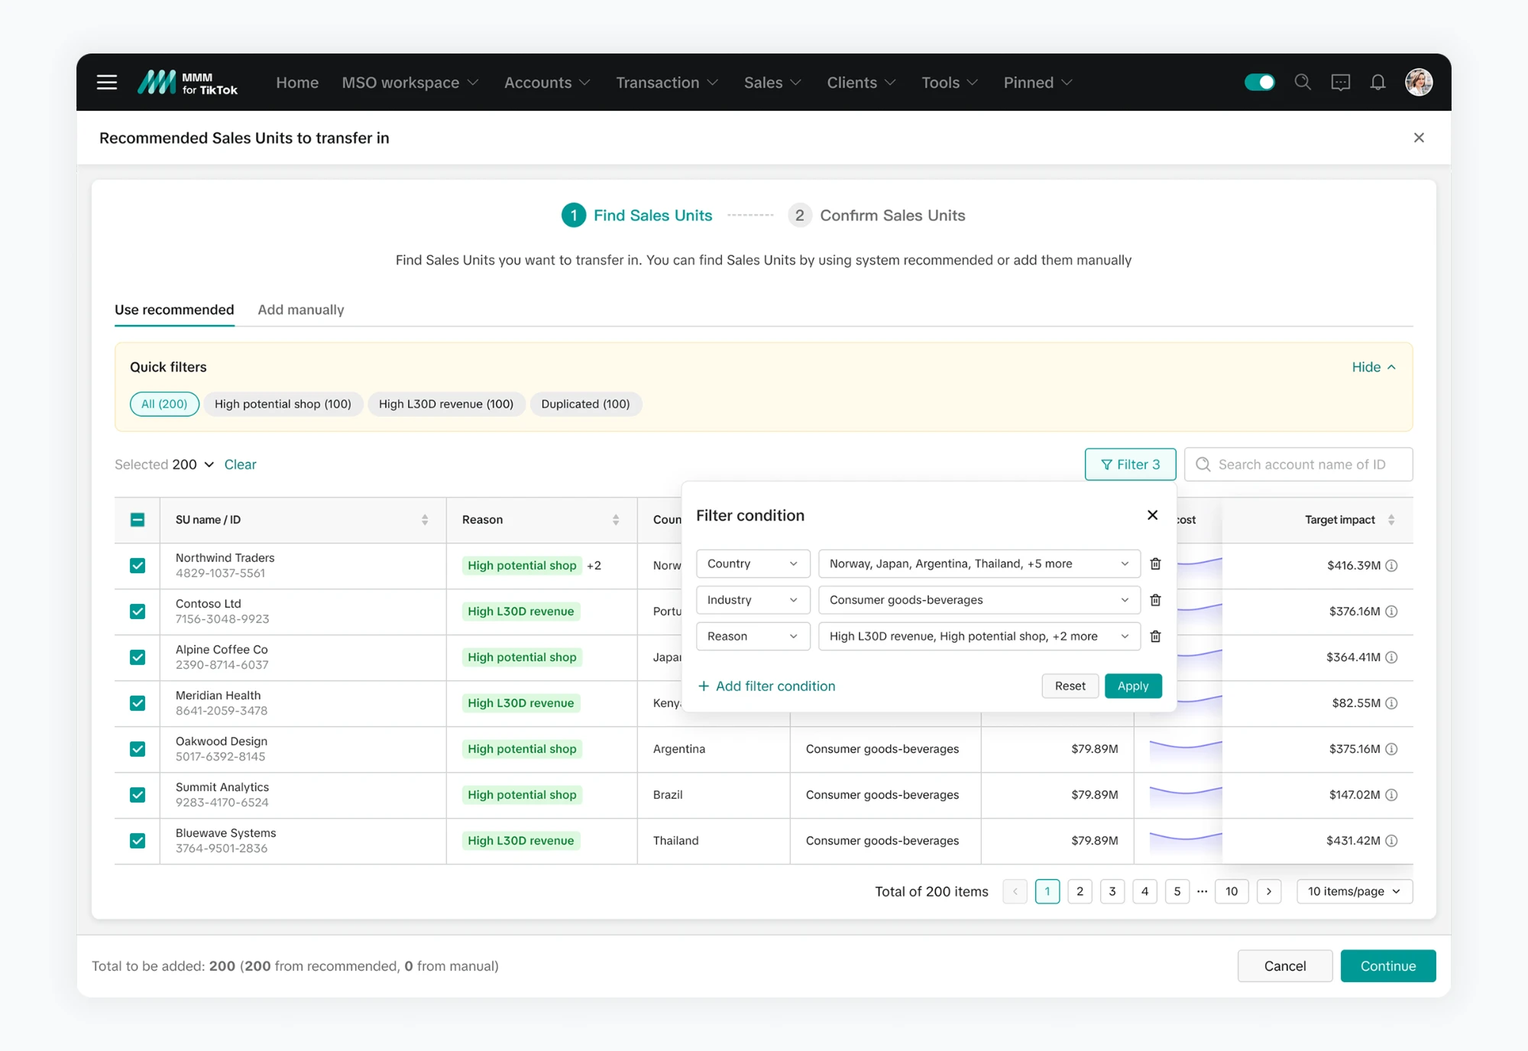Image resolution: width=1528 pixels, height=1051 pixels.
Task: Uncheck Oakwood Design row
Action: (x=138, y=749)
